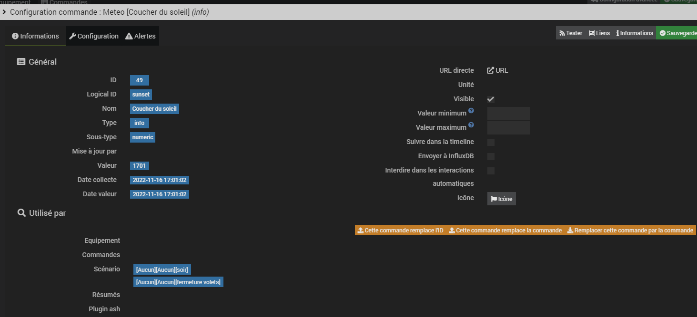Click the Valeur value 1701
This screenshot has height=317, width=697.
[140, 166]
